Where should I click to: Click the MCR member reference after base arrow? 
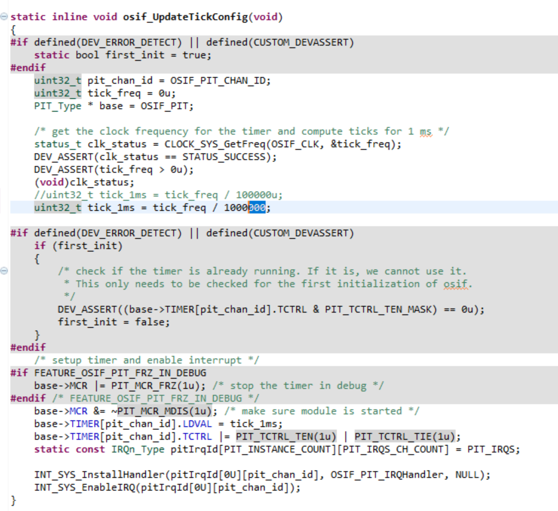pos(79,411)
